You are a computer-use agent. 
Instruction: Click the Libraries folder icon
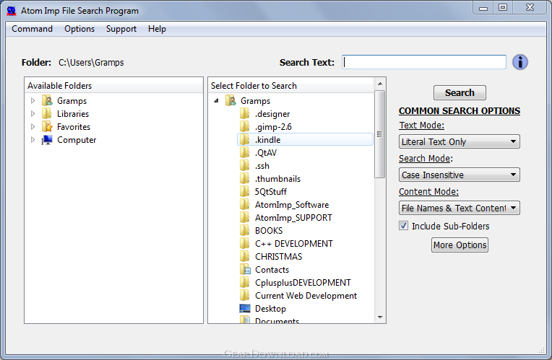pyautogui.click(x=46, y=113)
